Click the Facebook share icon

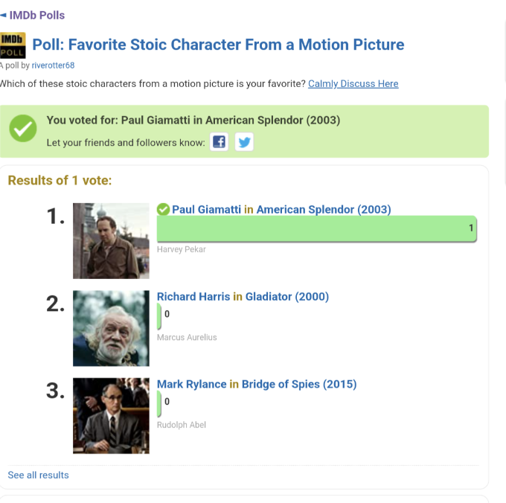tap(219, 142)
